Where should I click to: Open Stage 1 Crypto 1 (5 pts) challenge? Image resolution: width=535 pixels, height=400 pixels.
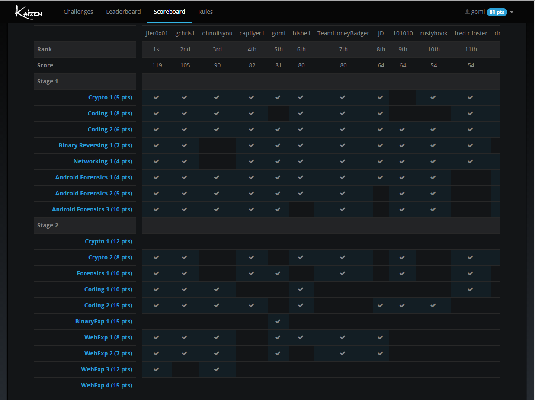(x=110, y=97)
